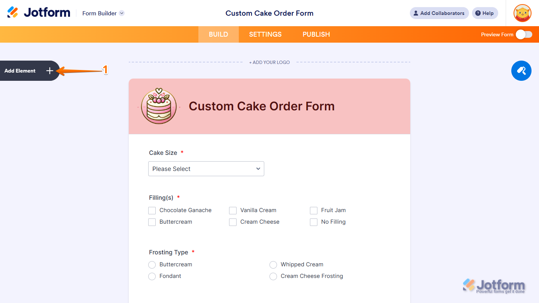Screen dimensions: 539x303
Task: Open the Cake Size Please Select dropdown
Action: pyautogui.click(x=206, y=169)
